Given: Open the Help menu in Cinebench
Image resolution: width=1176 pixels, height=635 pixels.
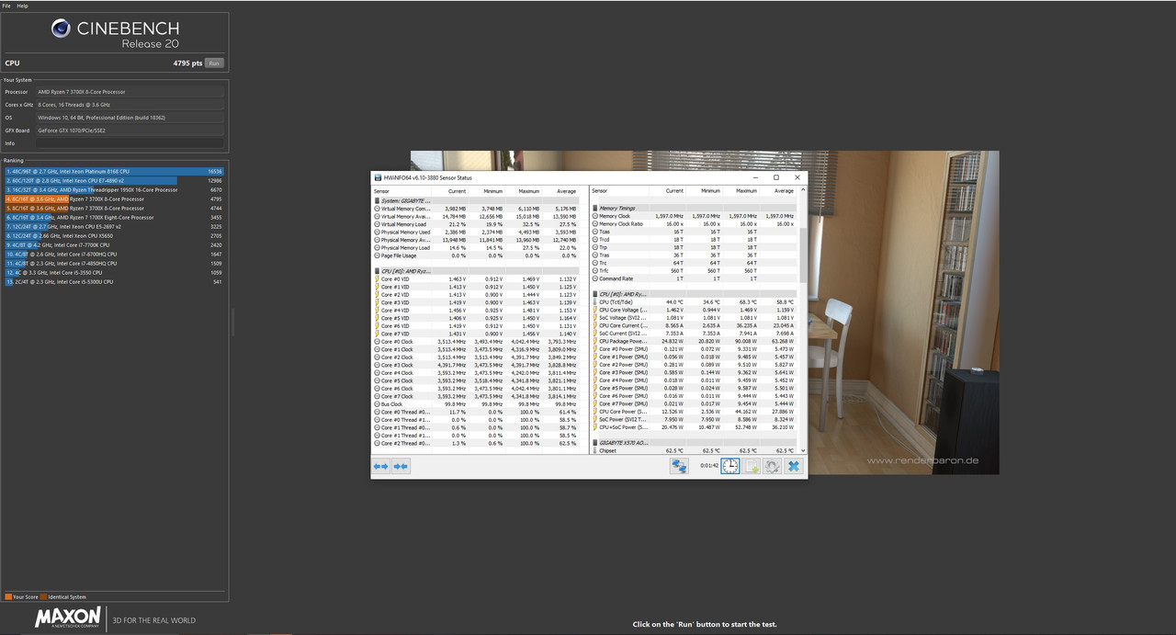Looking at the screenshot, I should [x=23, y=6].
